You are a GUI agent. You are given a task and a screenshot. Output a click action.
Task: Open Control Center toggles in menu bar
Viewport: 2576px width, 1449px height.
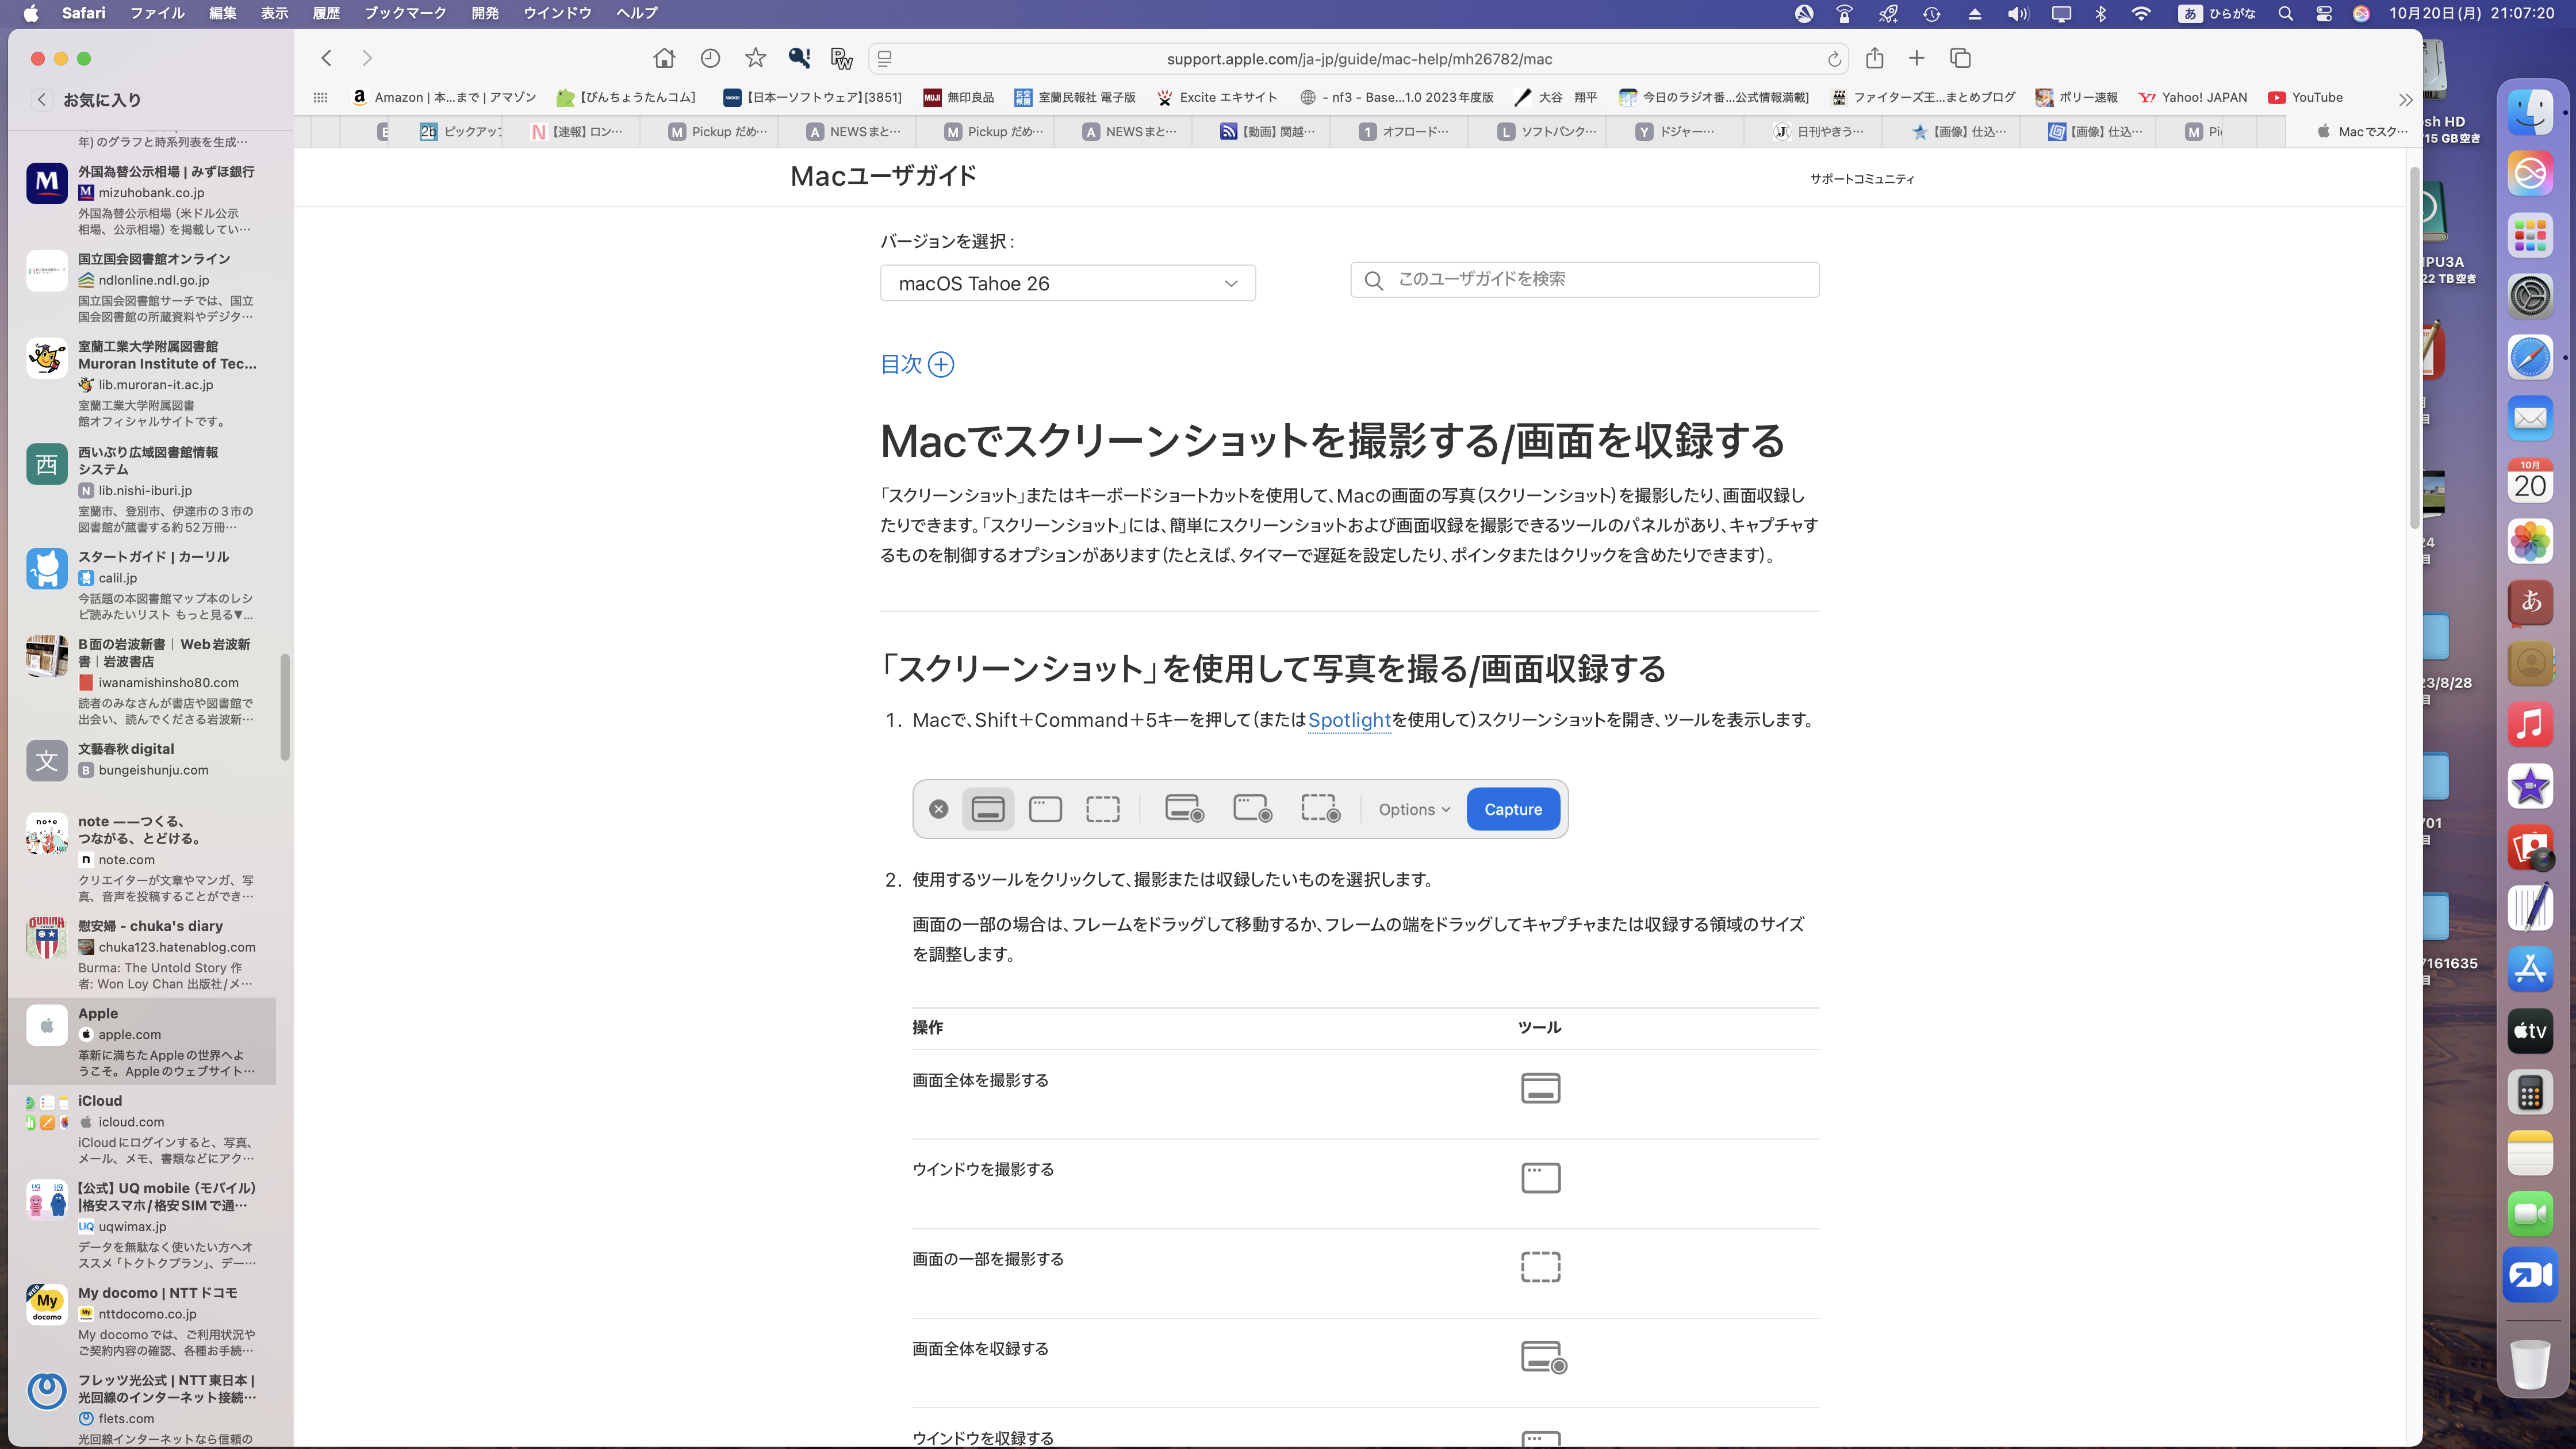click(x=2324, y=13)
